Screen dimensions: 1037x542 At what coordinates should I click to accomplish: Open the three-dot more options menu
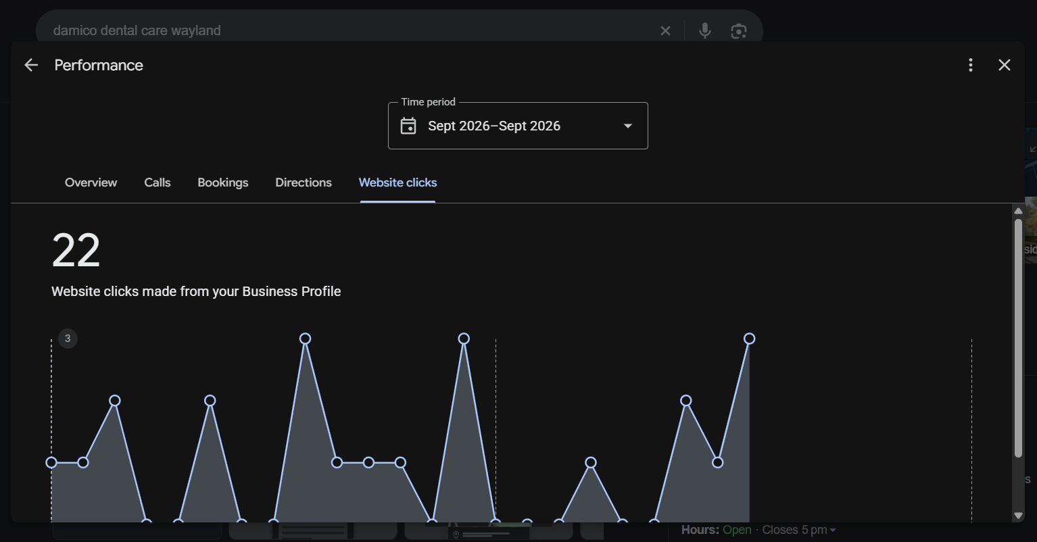[x=970, y=65]
